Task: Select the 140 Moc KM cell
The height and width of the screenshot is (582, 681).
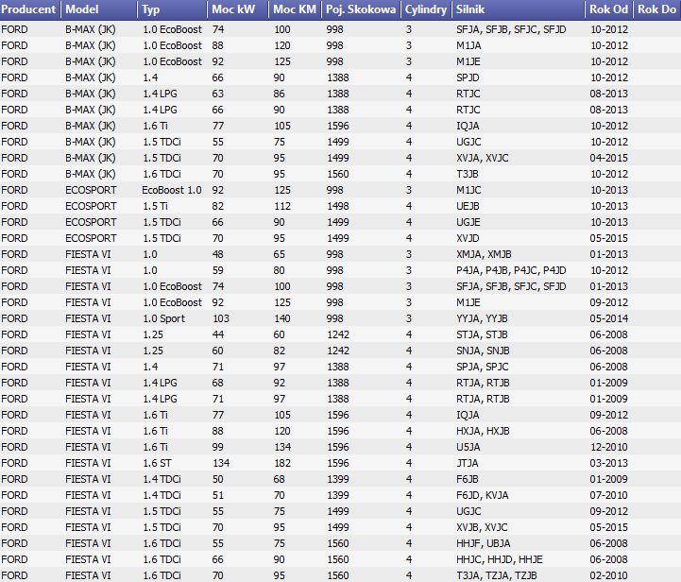Action: click(x=282, y=318)
